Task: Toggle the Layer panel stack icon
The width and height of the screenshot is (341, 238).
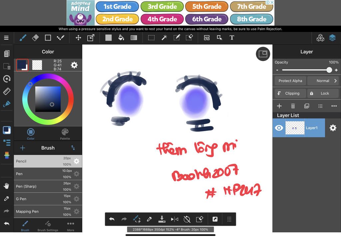Action: 332,38
